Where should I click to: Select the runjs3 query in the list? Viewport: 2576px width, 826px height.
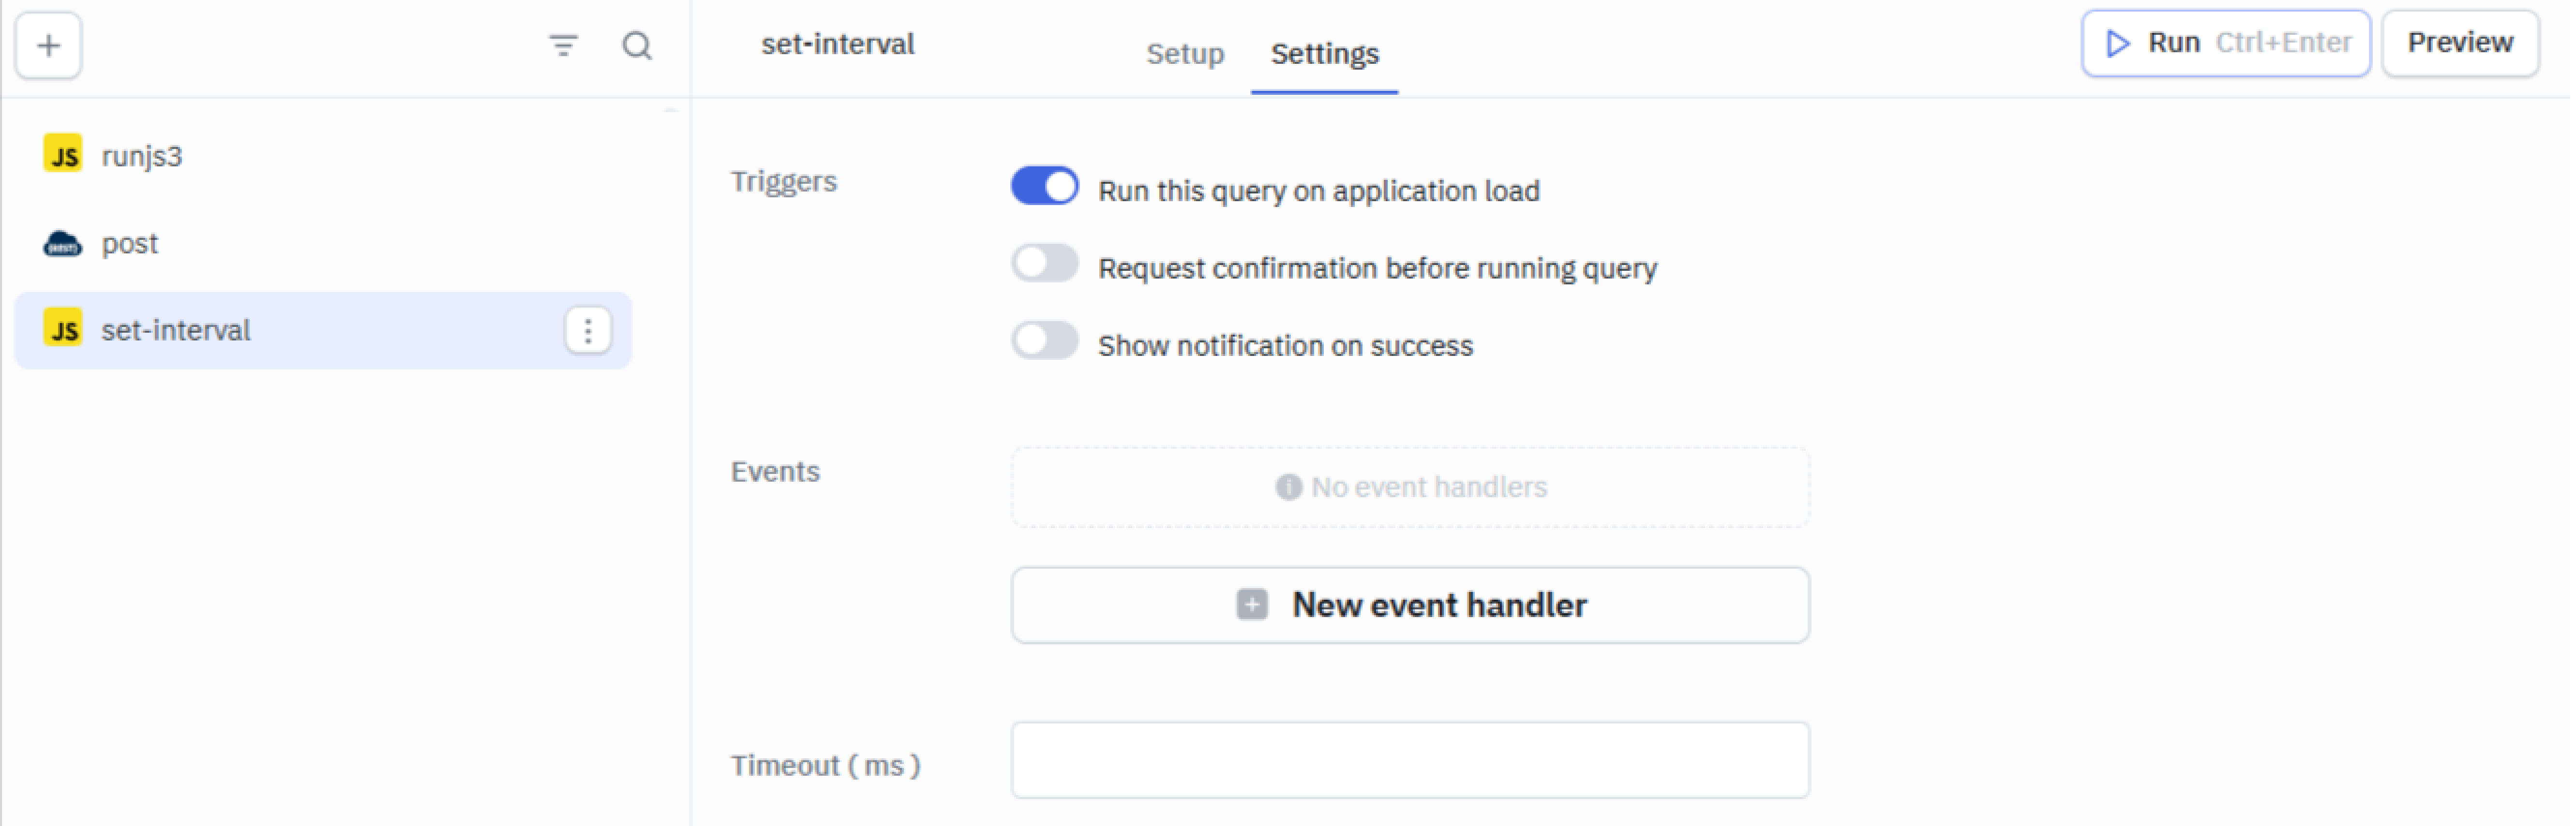click(142, 156)
